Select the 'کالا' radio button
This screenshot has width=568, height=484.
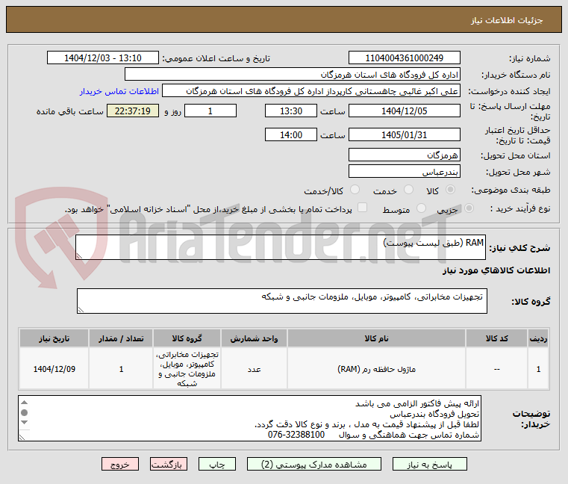click(x=451, y=190)
